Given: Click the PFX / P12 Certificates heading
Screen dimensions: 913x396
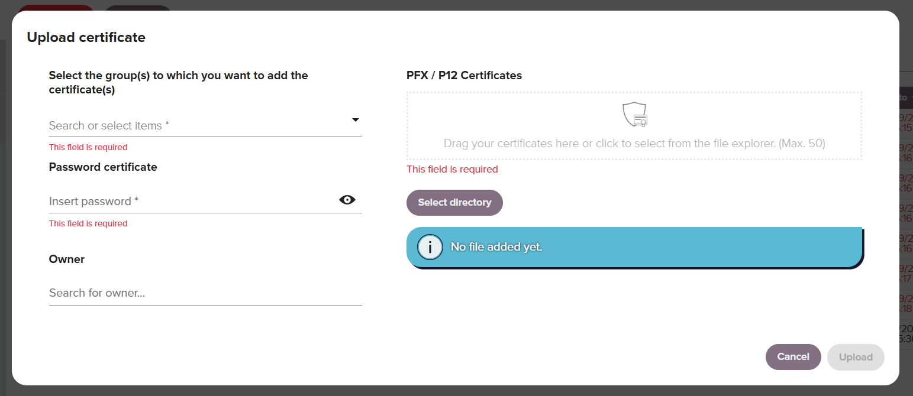Looking at the screenshot, I should (x=464, y=75).
